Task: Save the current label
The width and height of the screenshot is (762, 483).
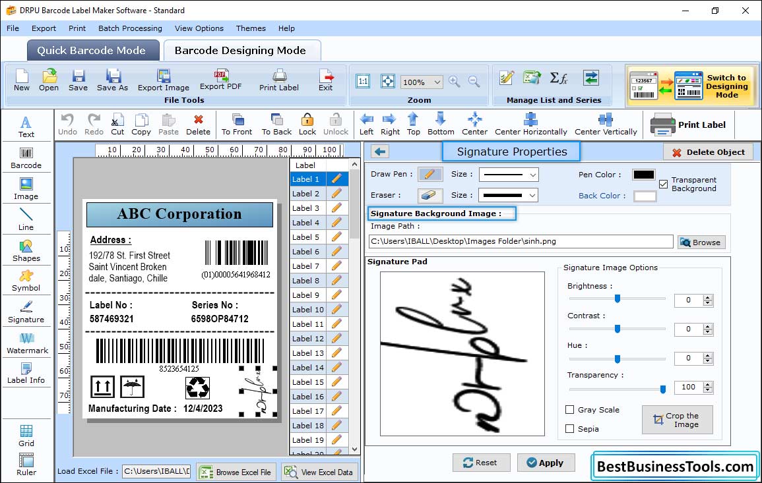Action: pyautogui.click(x=79, y=80)
